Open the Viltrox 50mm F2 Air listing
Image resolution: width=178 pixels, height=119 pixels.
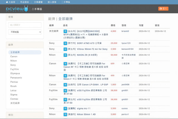tap(92, 49)
